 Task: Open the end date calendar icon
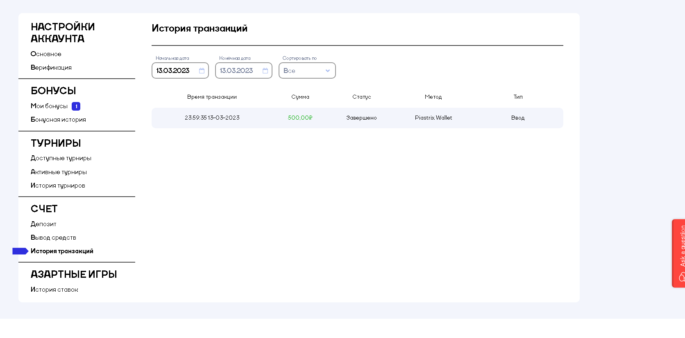point(265,71)
